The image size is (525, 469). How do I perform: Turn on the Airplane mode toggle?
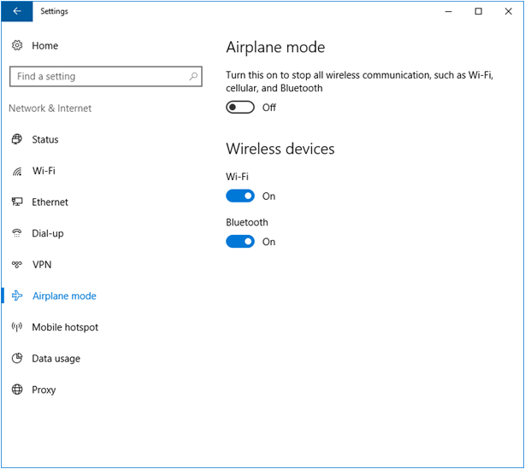click(240, 108)
